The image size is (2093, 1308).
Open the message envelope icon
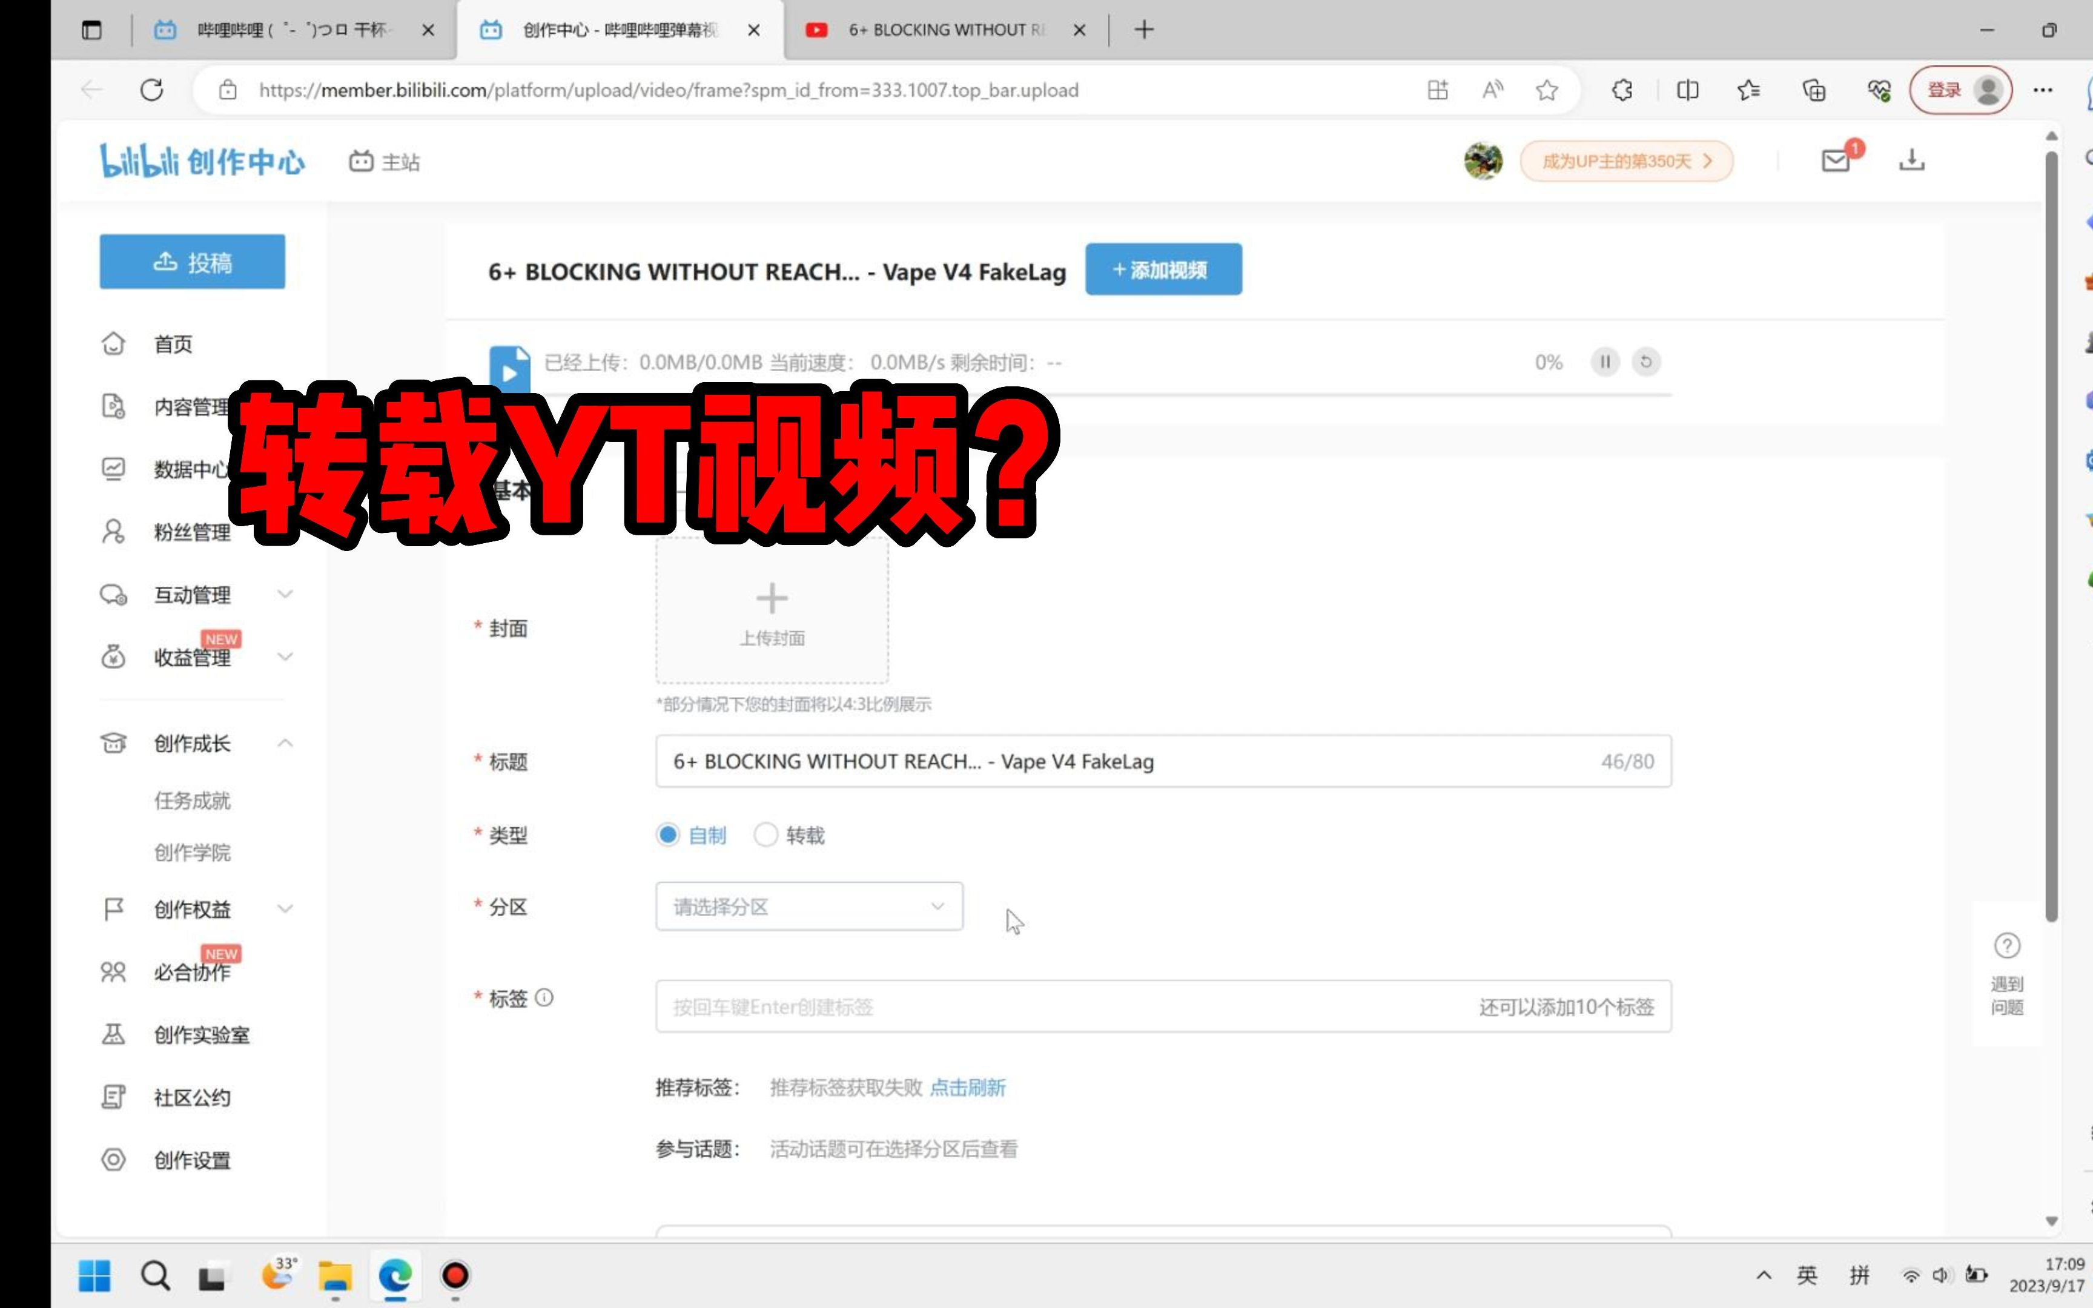click(x=1835, y=160)
